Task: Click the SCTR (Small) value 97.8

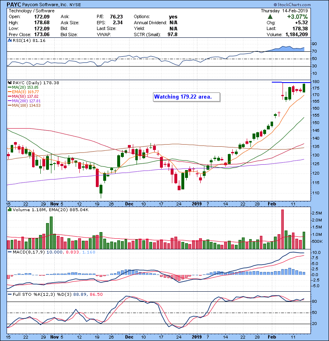Action: coord(172,35)
